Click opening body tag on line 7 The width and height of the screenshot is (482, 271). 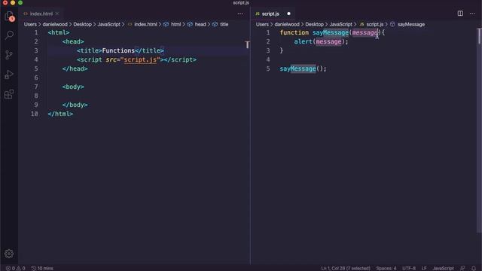coord(73,87)
